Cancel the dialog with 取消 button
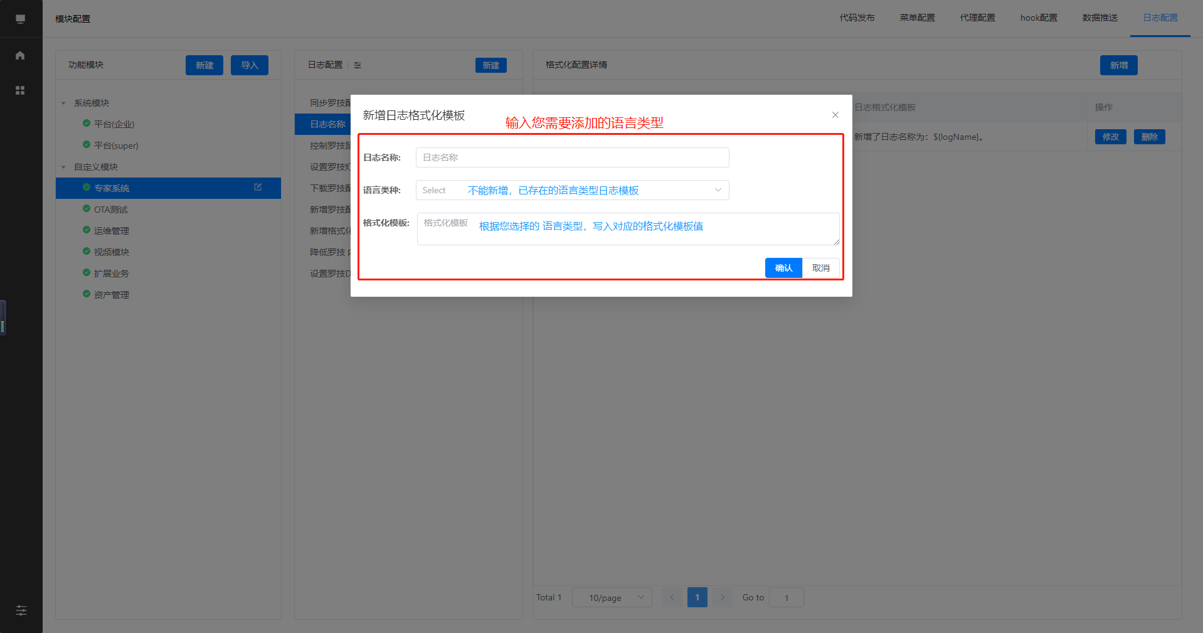1203x633 pixels. [x=821, y=268]
